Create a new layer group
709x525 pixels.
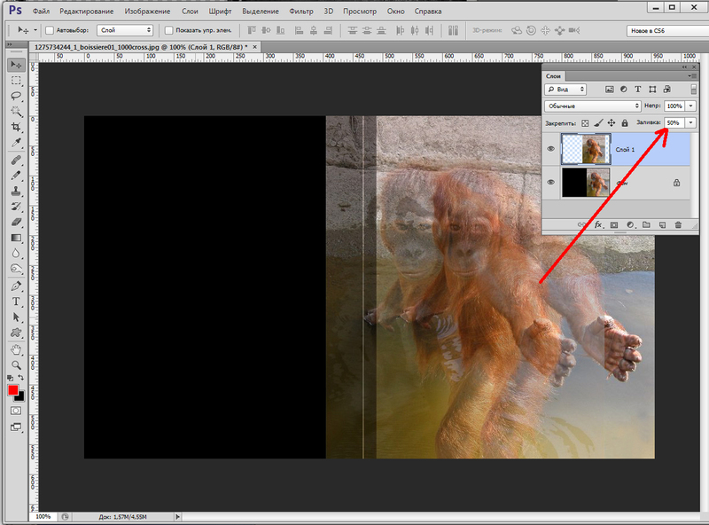[647, 225]
